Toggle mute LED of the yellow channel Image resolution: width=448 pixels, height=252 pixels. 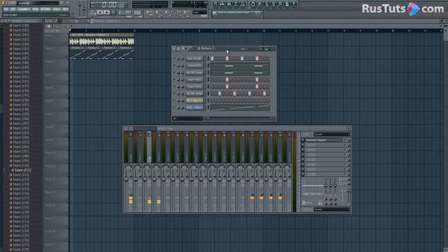(x=174, y=101)
